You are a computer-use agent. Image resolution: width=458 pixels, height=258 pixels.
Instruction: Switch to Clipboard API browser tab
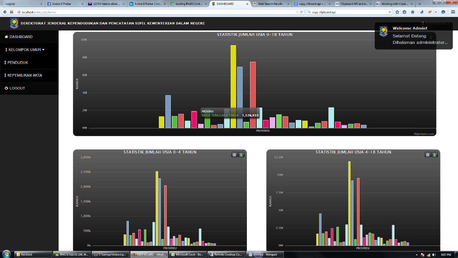click(x=352, y=4)
